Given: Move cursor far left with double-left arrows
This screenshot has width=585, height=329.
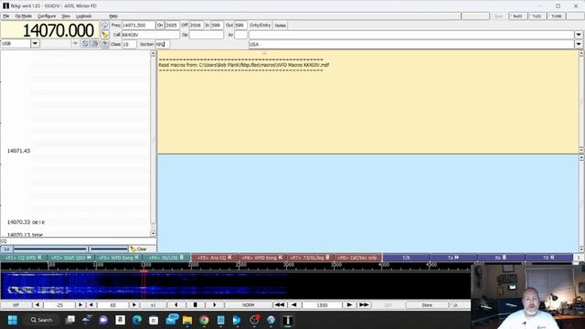Looking at the screenshot, I should tap(279, 305).
